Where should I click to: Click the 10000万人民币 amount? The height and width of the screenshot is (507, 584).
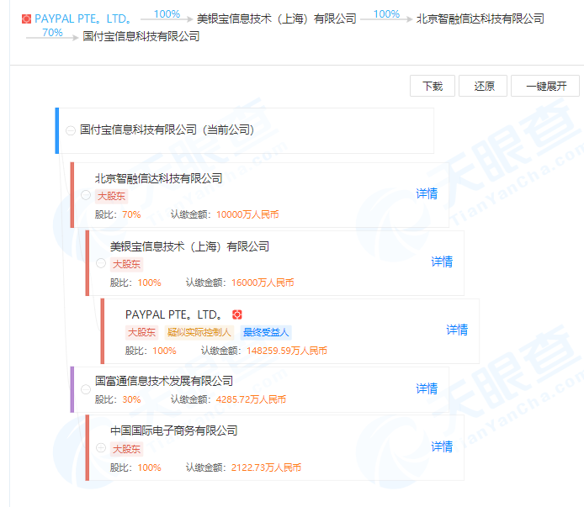(247, 214)
